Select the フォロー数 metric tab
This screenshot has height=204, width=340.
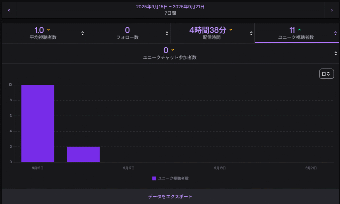point(127,33)
